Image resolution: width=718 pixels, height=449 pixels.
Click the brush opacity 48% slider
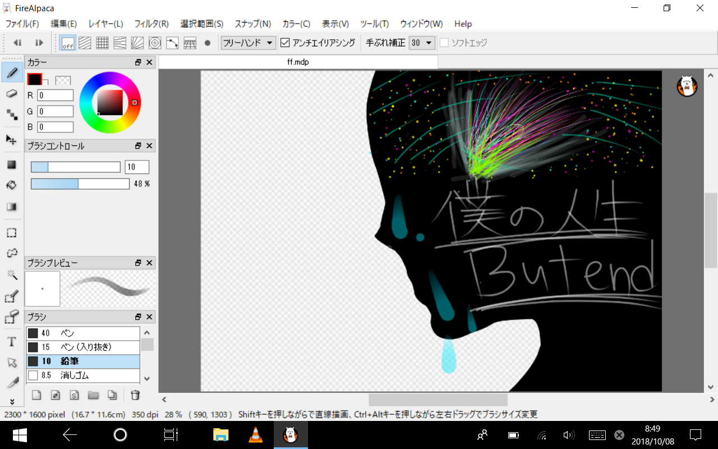[80, 184]
